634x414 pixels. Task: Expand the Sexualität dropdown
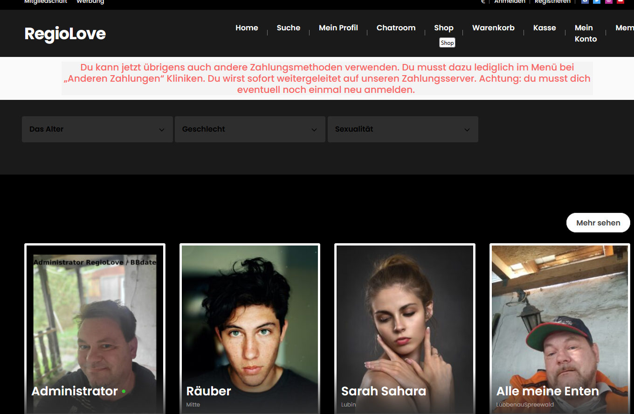click(403, 129)
